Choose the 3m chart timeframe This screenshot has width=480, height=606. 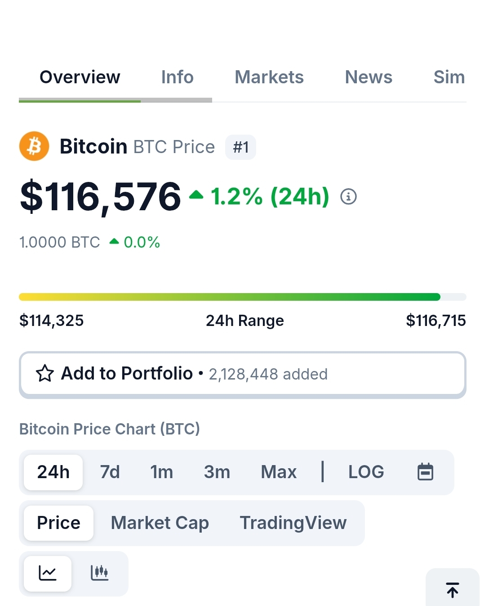pyautogui.click(x=217, y=472)
